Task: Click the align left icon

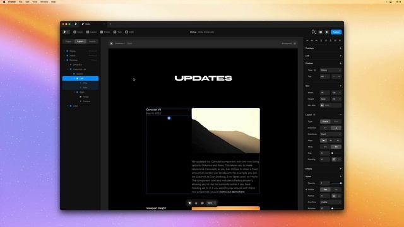Action: [307, 40]
